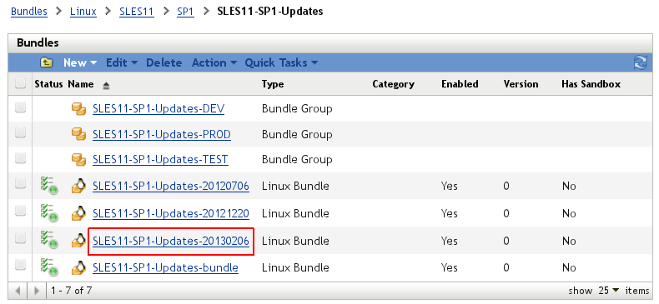
Task: Open SLES11-SP1-Updates-20121220 bundle link
Action: (x=171, y=214)
